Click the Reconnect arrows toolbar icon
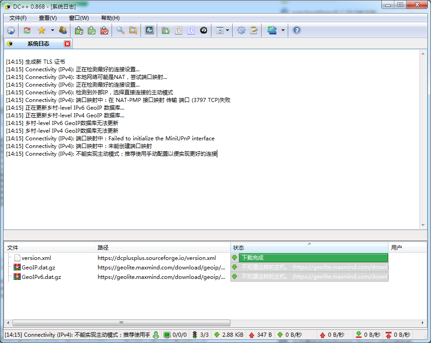The image size is (431, 343). coord(27,31)
